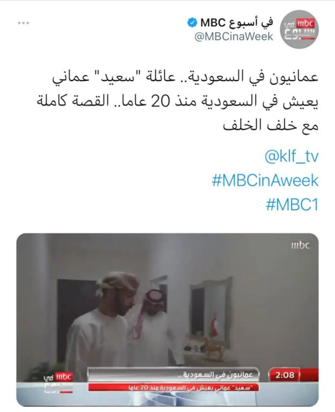
Task: Open the @MBCinaWeek handle
Action: click(234, 37)
